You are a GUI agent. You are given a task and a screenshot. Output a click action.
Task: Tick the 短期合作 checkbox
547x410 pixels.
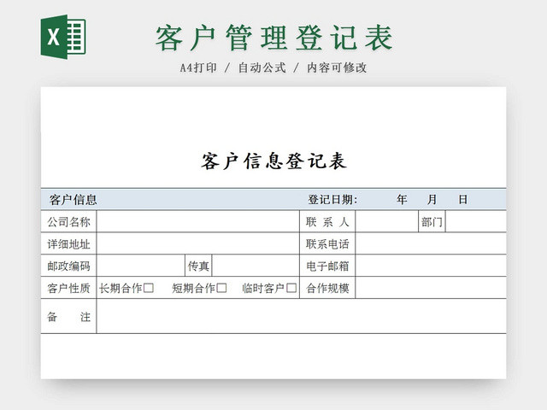pyautogui.click(x=221, y=288)
